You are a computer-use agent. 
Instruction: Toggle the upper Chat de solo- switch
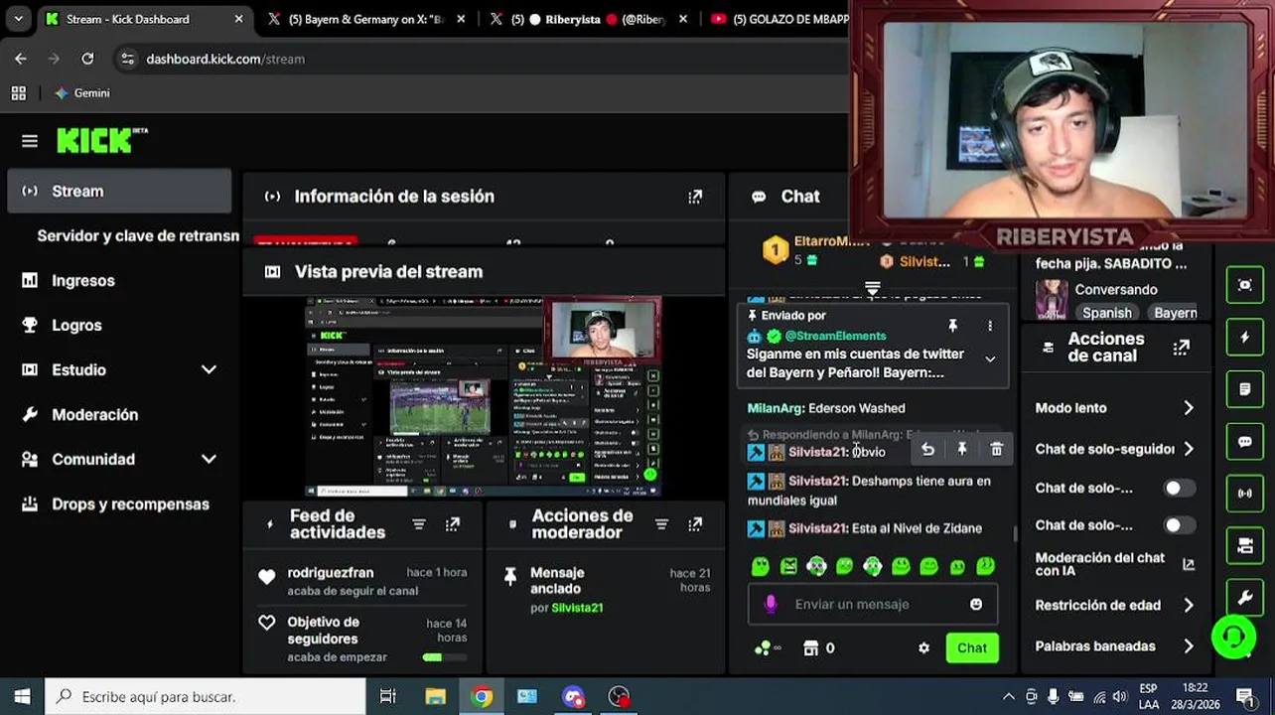pyautogui.click(x=1178, y=488)
